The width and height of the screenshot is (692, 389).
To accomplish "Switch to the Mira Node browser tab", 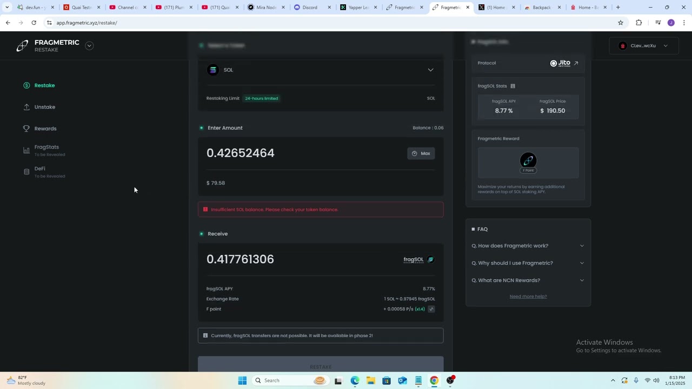I will tap(265, 8).
